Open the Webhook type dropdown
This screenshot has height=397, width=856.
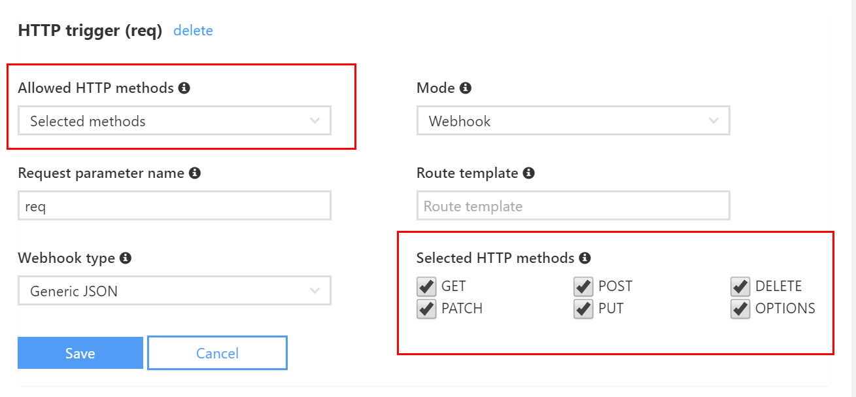coord(175,290)
